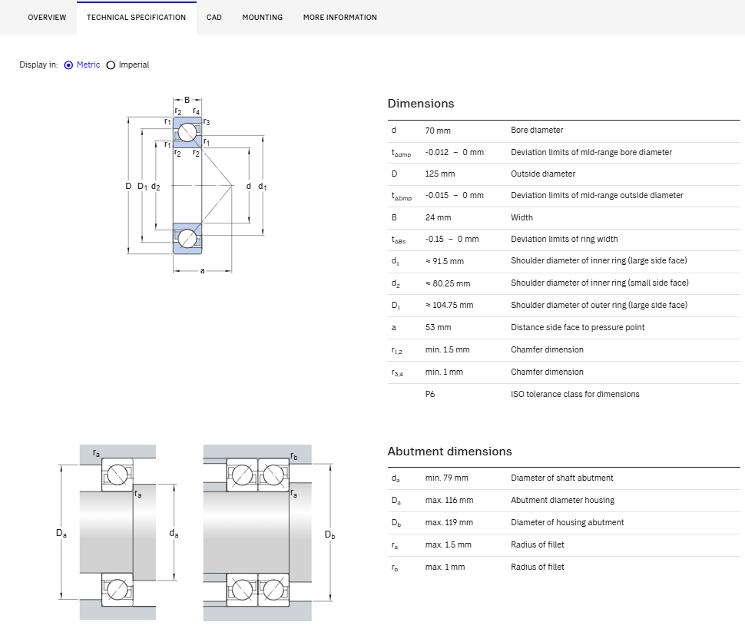The image size is (745, 632).
Task: Click 'Shoulder diameter of inner ring (small side face)'
Action: click(600, 283)
